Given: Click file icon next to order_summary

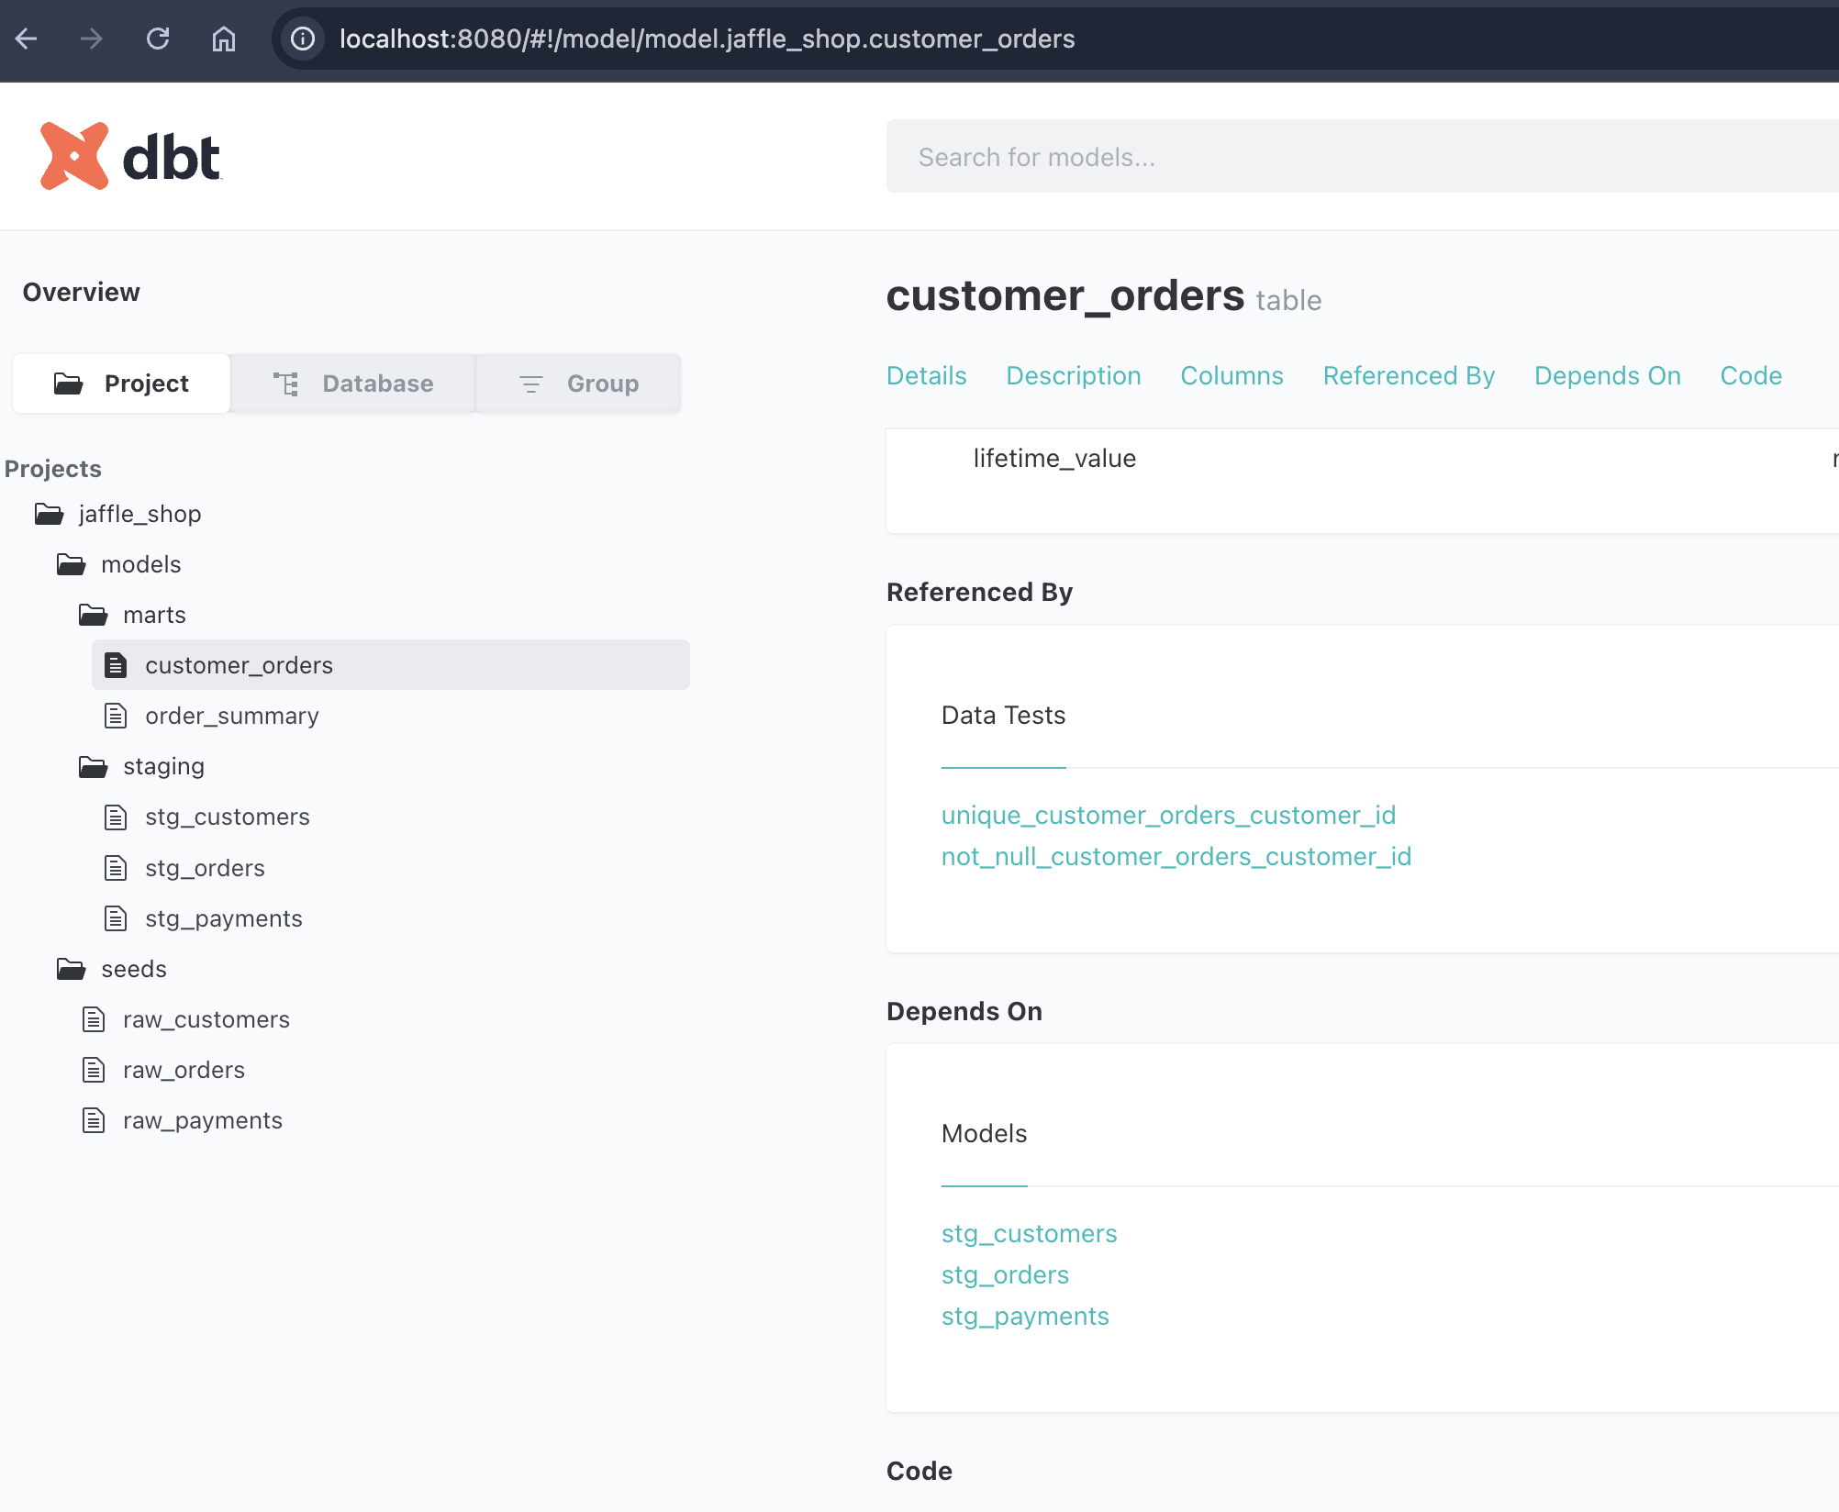Looking at the screenshot, I should point(116,716).
